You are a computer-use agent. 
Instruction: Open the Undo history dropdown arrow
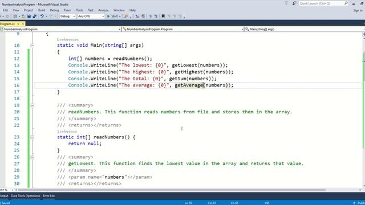pos(46,17)
